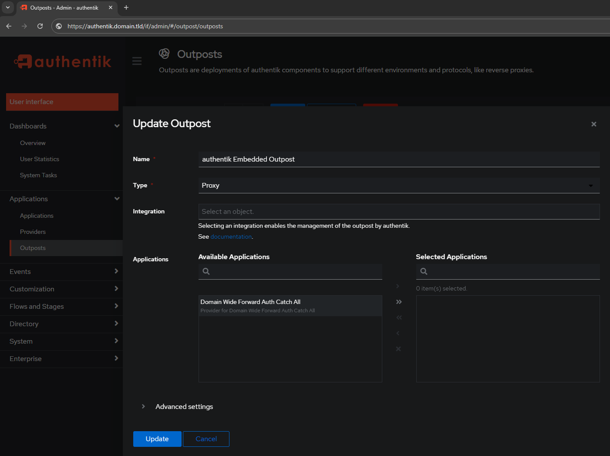The height and width of the screenshot is (456, 610).
Task: Reload the page with browser refresh icon
Action: point(40,26)
